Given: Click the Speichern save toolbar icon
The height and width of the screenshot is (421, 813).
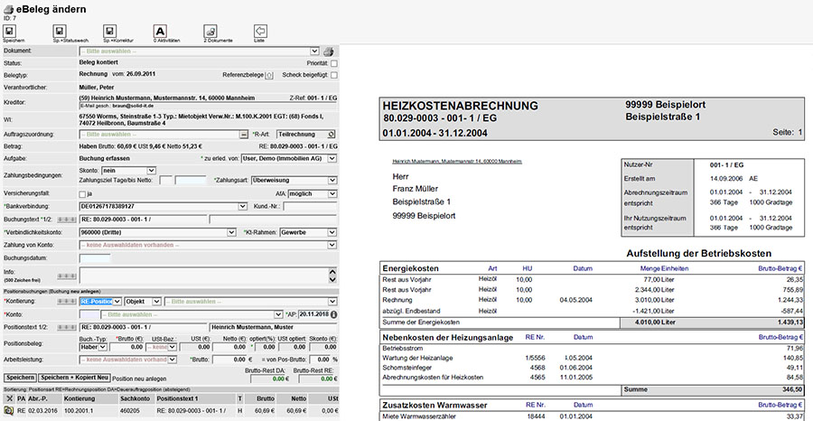Looking at the screenshot, I should (9, 31).
